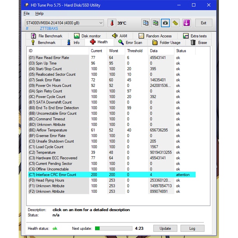Click the Update button

(165, 228)
